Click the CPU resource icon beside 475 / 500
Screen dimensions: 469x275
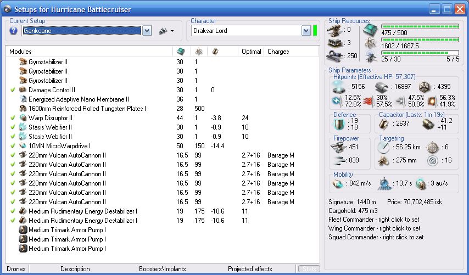[x=371, y=30]
